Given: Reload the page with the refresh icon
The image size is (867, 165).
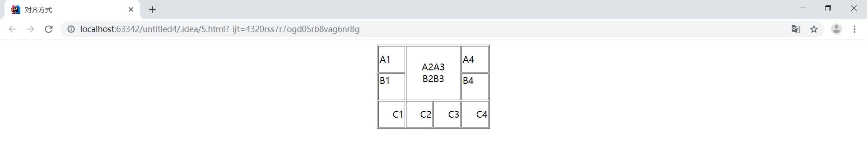Looking at the screenshot, I should point(49,29).
